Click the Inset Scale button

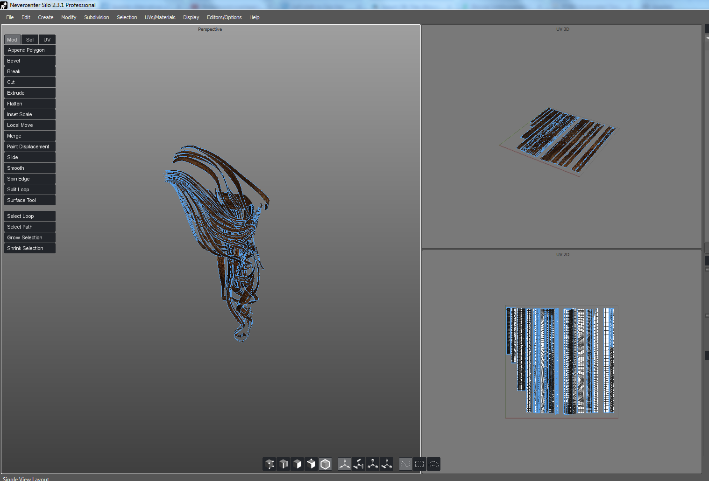pyautogui.click(x=30, y=114)
